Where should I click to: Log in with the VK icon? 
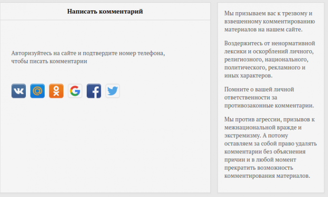coord(19,91)
